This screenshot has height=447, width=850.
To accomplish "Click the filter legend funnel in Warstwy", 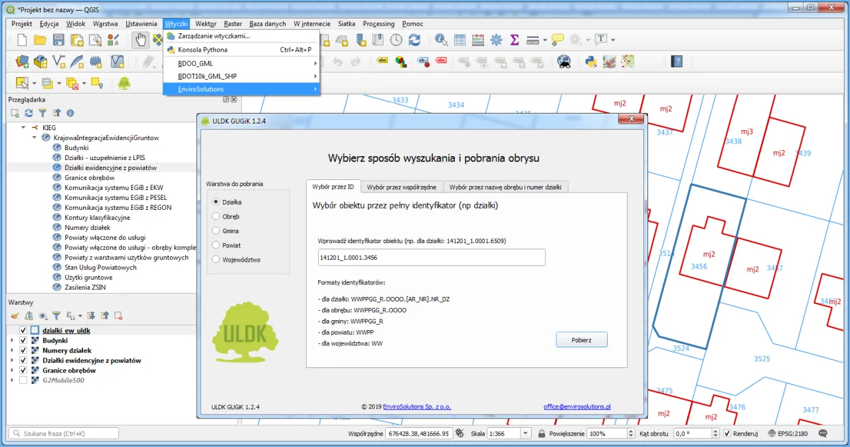I will click(x=56, y=316).
